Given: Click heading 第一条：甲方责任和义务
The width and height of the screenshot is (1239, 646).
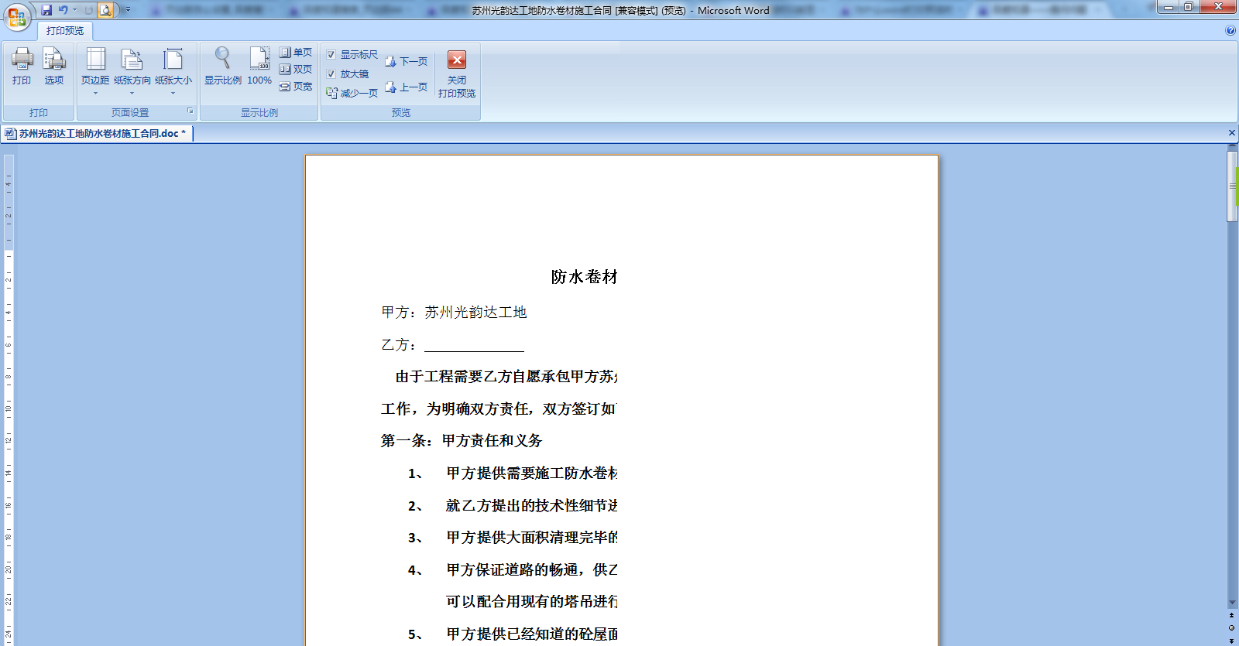Looking at the screenshot, I should tap(462, 441).
